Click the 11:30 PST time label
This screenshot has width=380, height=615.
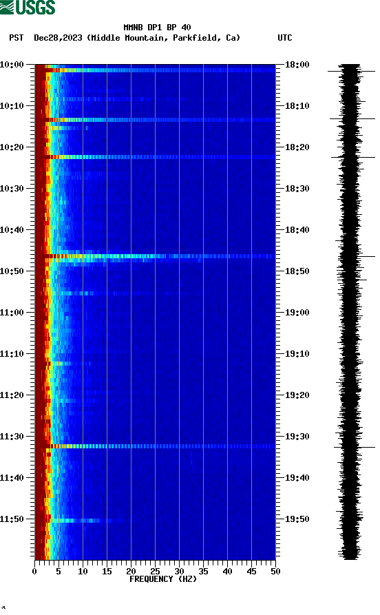(12, 437)
